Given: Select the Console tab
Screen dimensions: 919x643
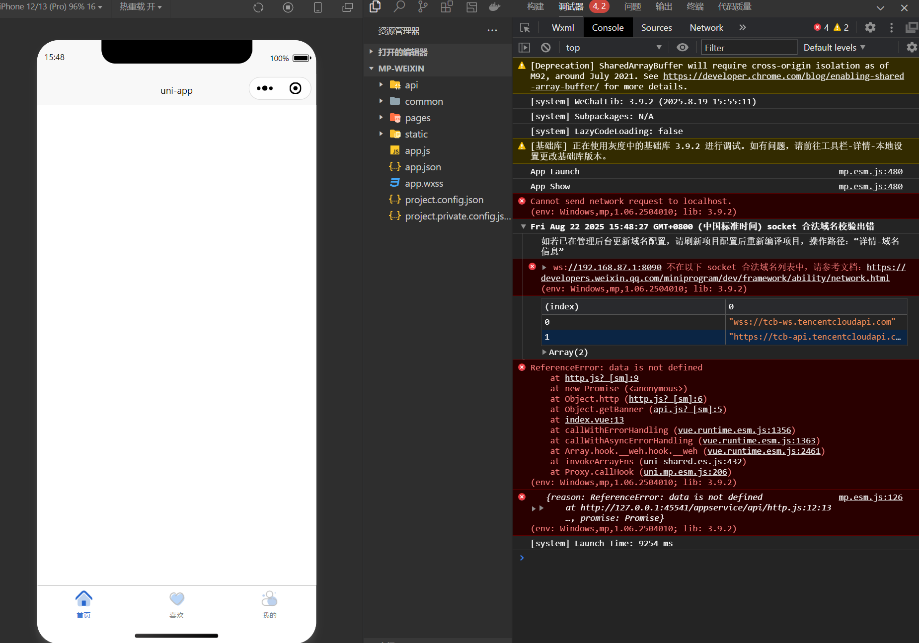Looking at the screenshot, I should click(608, 28).
